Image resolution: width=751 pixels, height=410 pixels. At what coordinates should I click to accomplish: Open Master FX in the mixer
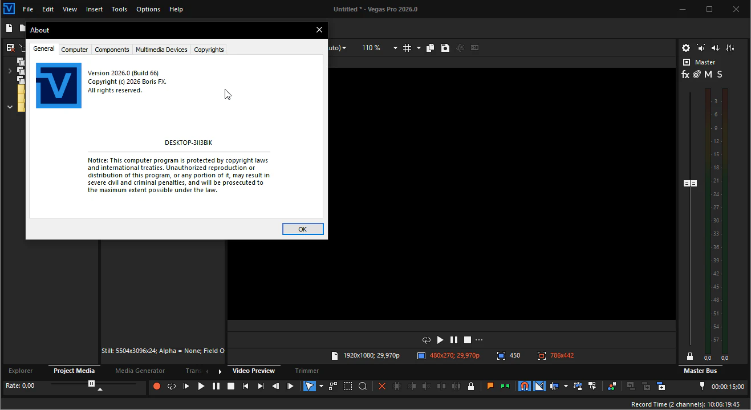685,75
